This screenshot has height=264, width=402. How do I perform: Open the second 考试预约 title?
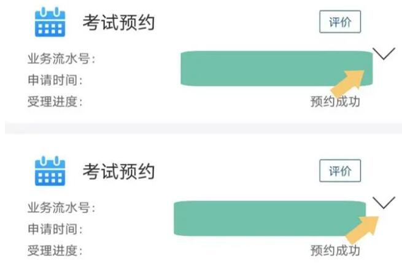tap(118, 172)
